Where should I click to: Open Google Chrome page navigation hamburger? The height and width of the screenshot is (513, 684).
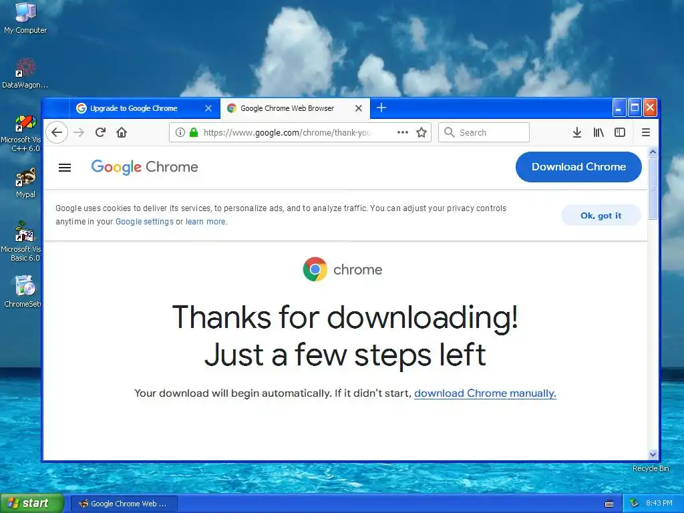tap(65, 168)
